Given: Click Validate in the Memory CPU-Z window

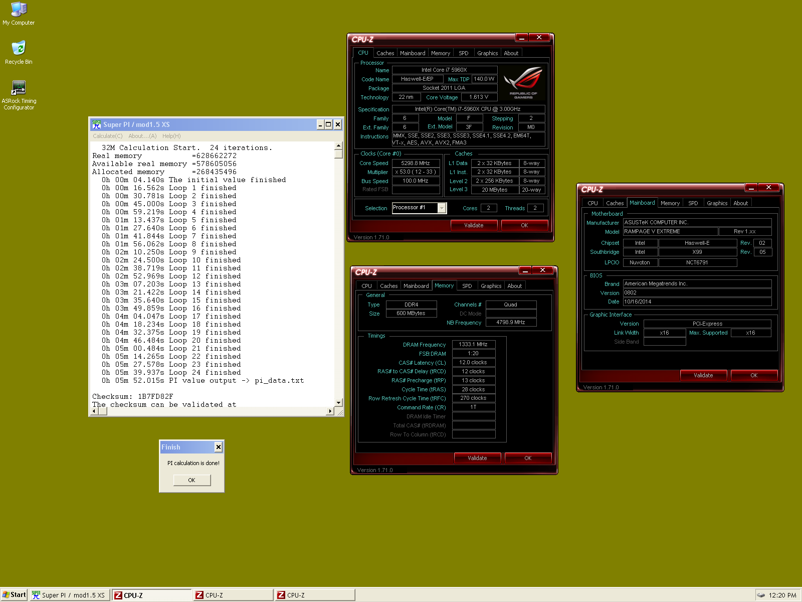Looking at the screenshot, I should [x=477, y=458].
